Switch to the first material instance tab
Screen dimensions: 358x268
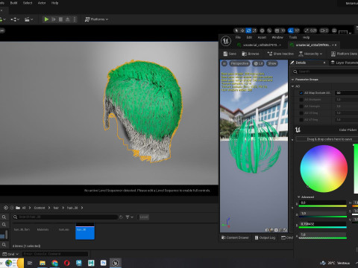pyautogui.click(x=260, y=45)
